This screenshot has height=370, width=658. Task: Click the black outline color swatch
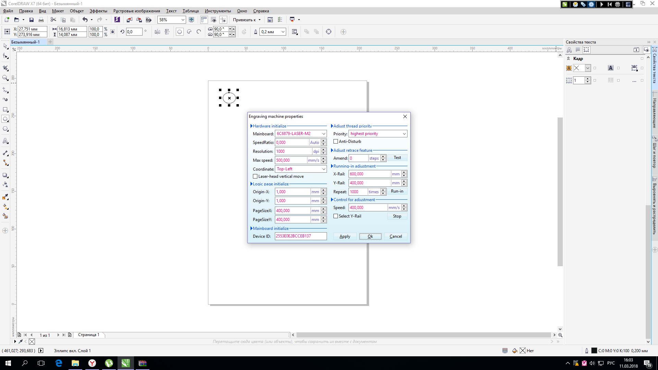click(594, 350)
